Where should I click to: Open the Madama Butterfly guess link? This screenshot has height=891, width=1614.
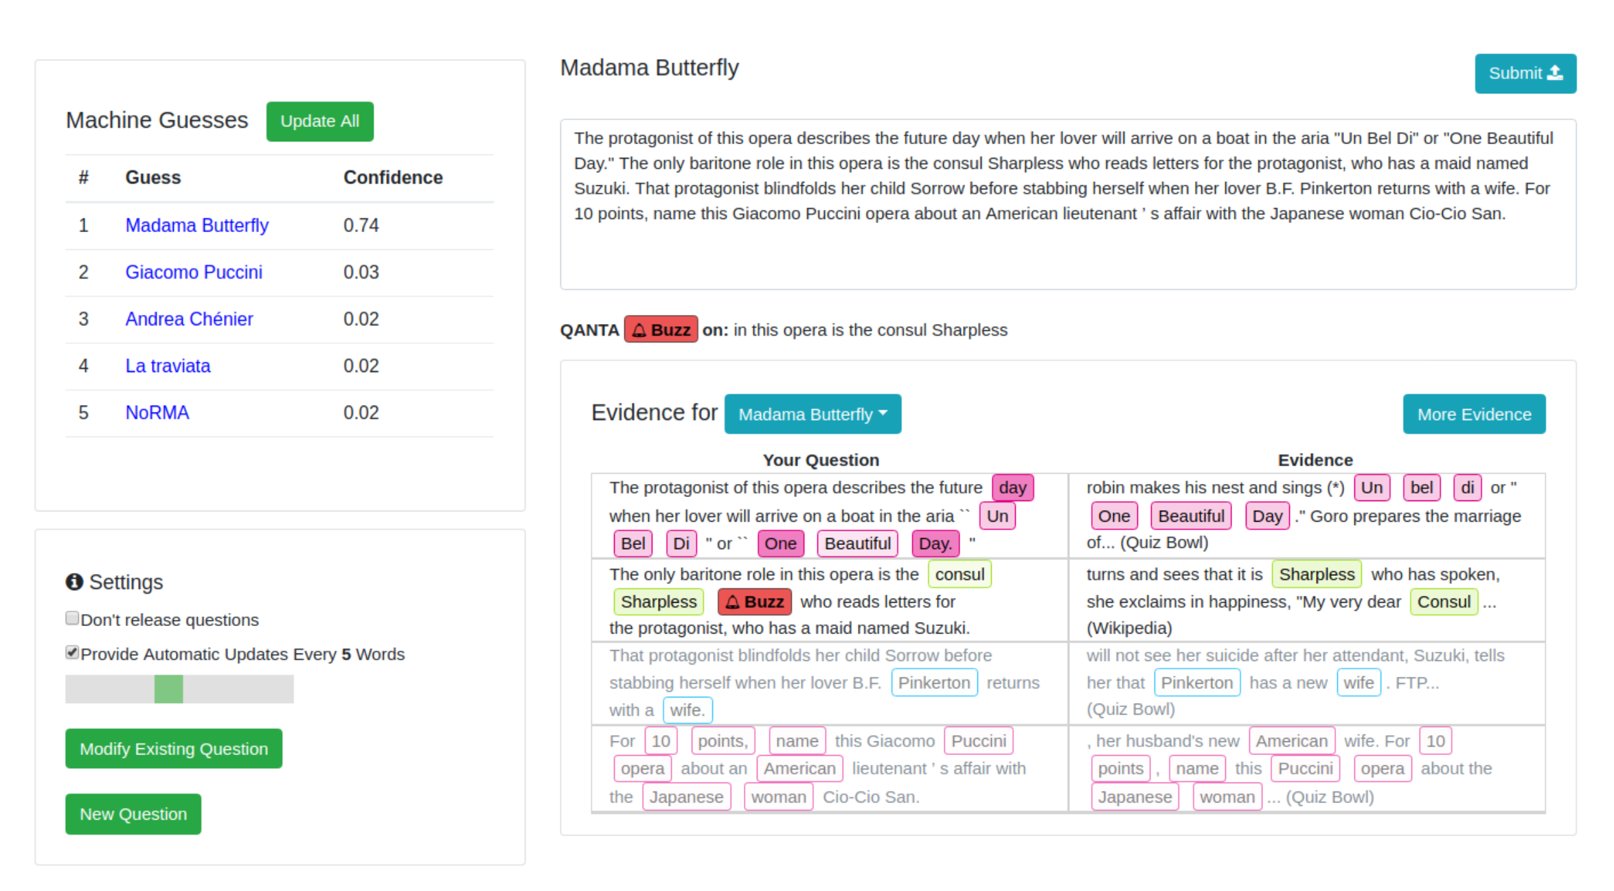[x=196, y=225]
